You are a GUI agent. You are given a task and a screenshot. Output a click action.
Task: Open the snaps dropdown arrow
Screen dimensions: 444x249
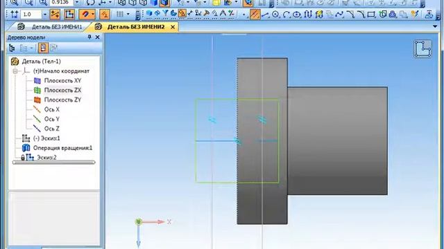click(92, 14)
